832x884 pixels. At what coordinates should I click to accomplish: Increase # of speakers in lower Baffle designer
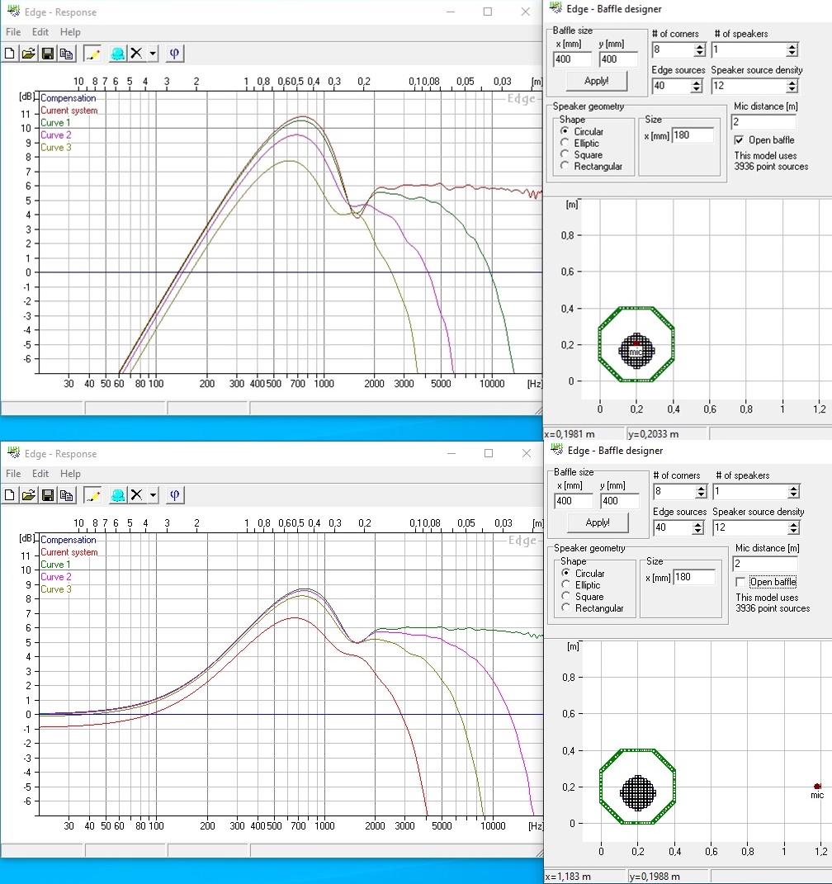pyautogui.click(x=793, y=489)
